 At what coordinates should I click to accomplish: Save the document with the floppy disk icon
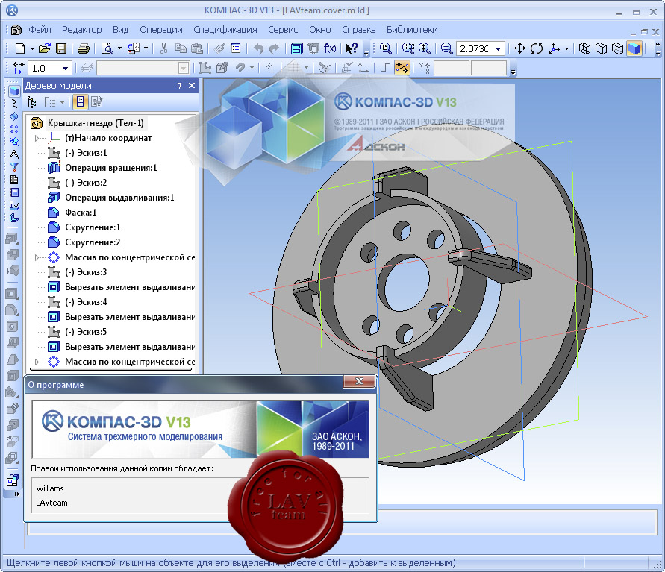coord(61,48)
